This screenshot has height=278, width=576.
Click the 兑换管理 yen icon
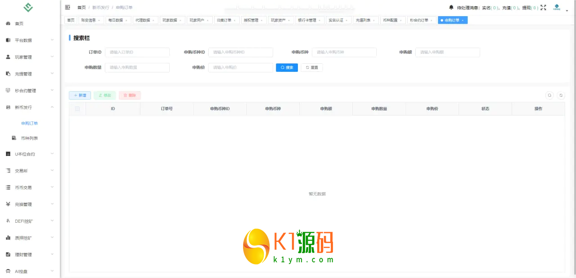point(8,204)
